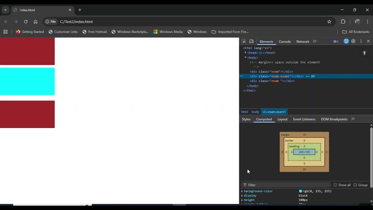Open the home page
Viewport: 373px width, 210px height.
coord(36,22)
